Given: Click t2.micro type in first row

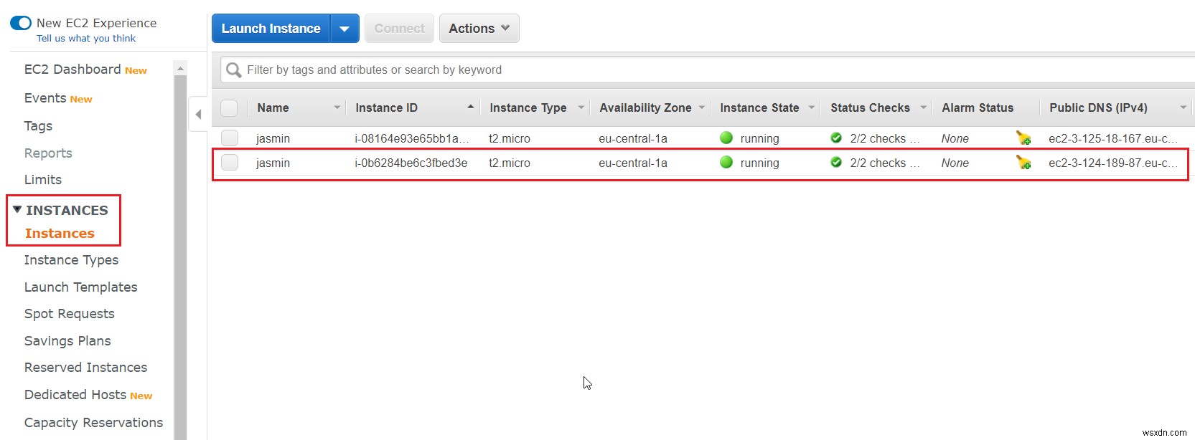Looking at the screenshot, I should coord(510,138).
